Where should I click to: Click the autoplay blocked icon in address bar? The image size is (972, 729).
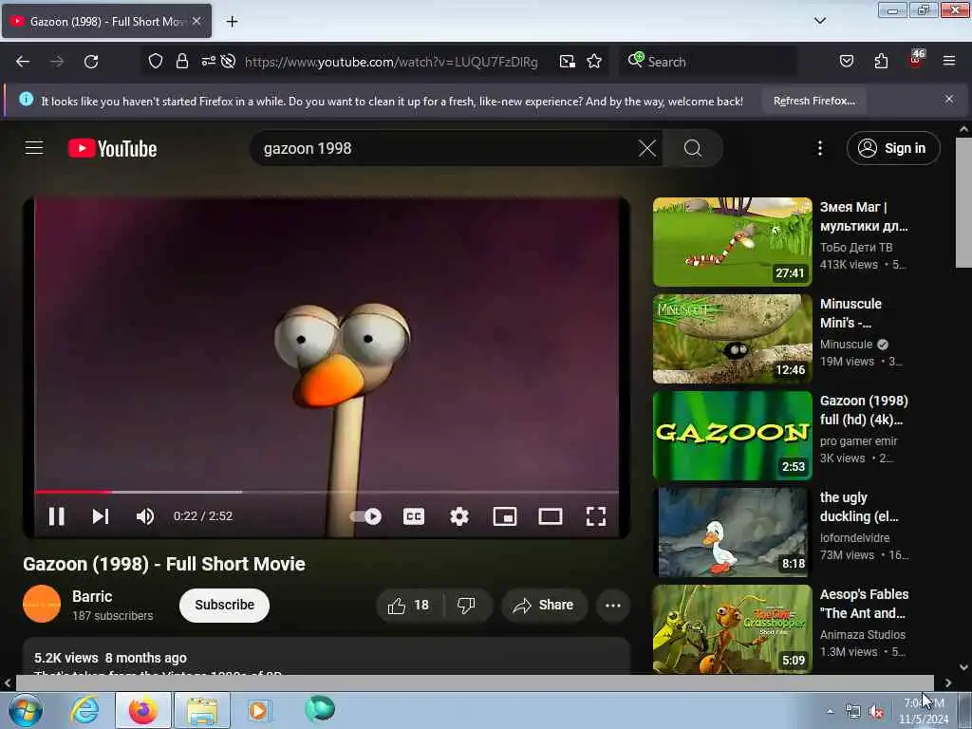[228, 61]
